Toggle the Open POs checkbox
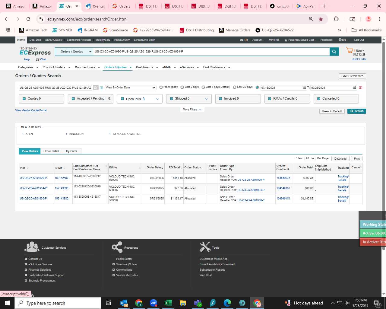 click(x=122, y=99)
